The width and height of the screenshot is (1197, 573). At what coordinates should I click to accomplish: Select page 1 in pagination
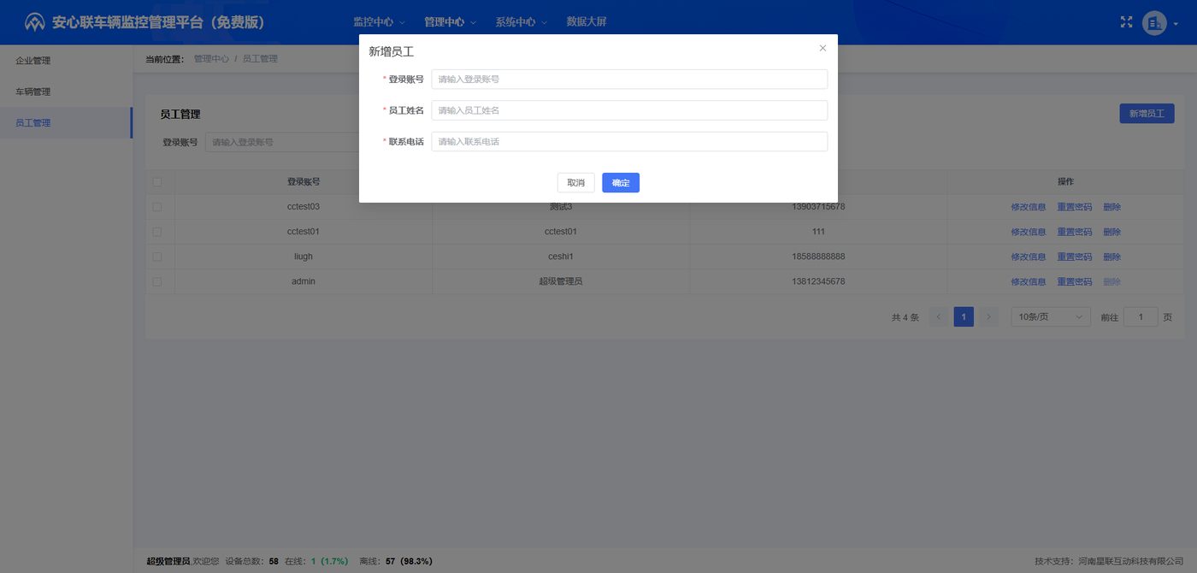point(964,317)
